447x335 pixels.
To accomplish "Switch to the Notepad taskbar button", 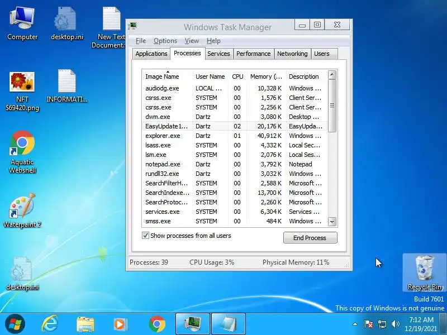I will coord(229,324).
